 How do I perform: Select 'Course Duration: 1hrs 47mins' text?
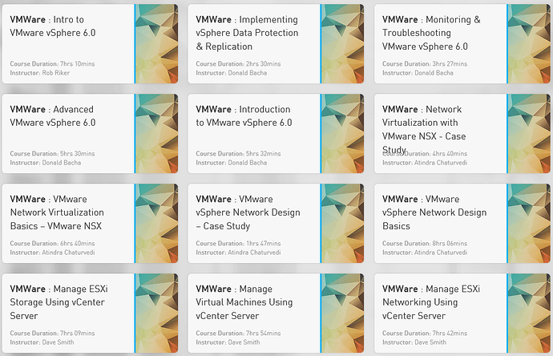pyautogui.click(x=238, y=244)
